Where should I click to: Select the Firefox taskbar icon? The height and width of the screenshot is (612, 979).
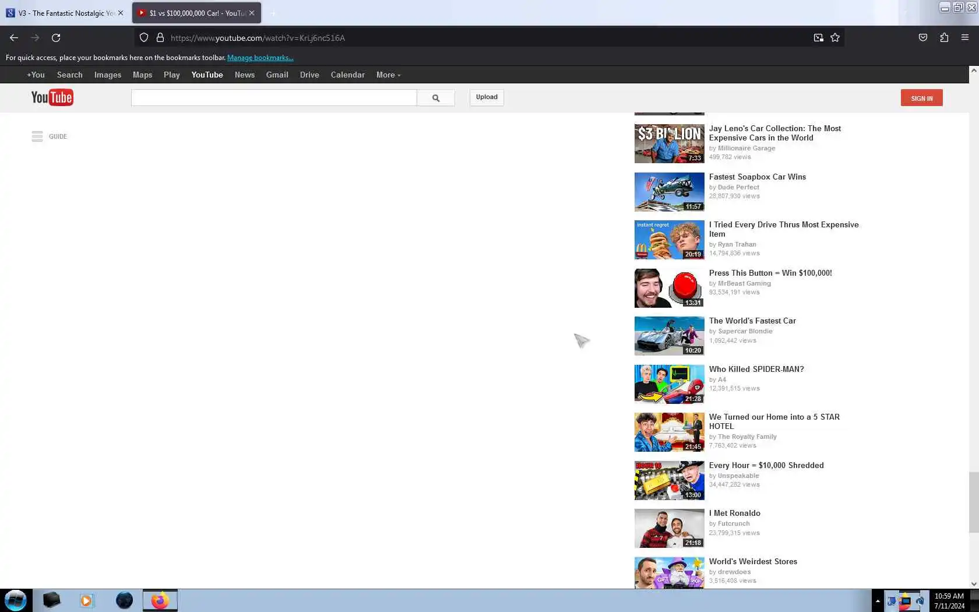coord(160,600)
